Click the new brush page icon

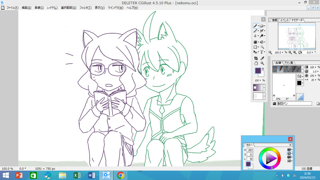[318, 103]
